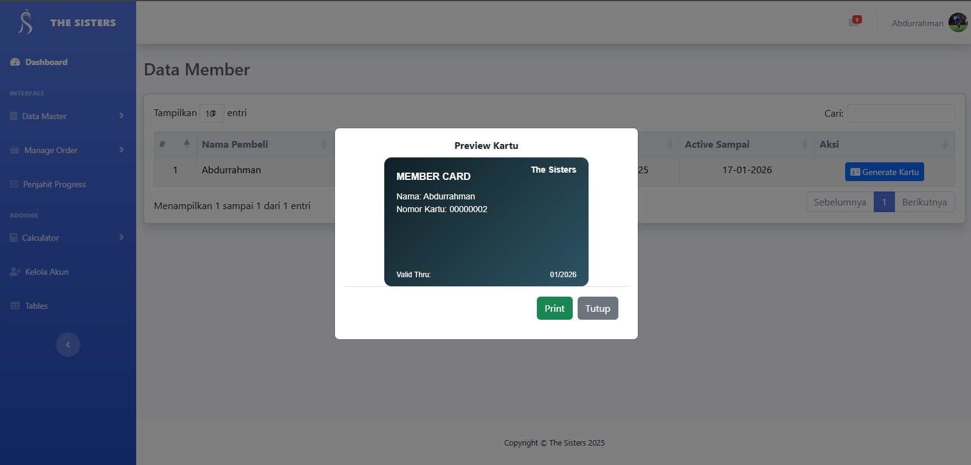Expand the Data Master submenu chevron
The image size is (971, 465).
(122, 115)
